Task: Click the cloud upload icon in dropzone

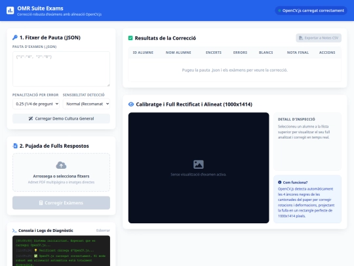Action: coord(61,166)
